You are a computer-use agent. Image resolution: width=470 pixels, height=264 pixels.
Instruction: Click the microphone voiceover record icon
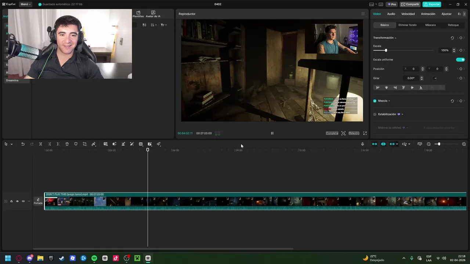(x=362, y=144)
